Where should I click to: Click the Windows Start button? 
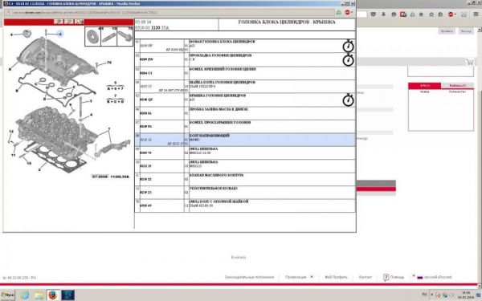pyautogui.click(x=7, y=295)
